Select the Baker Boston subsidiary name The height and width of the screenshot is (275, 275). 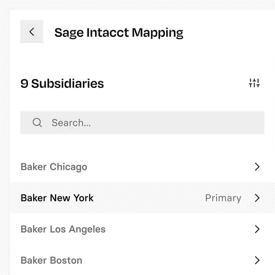point(51,260)
